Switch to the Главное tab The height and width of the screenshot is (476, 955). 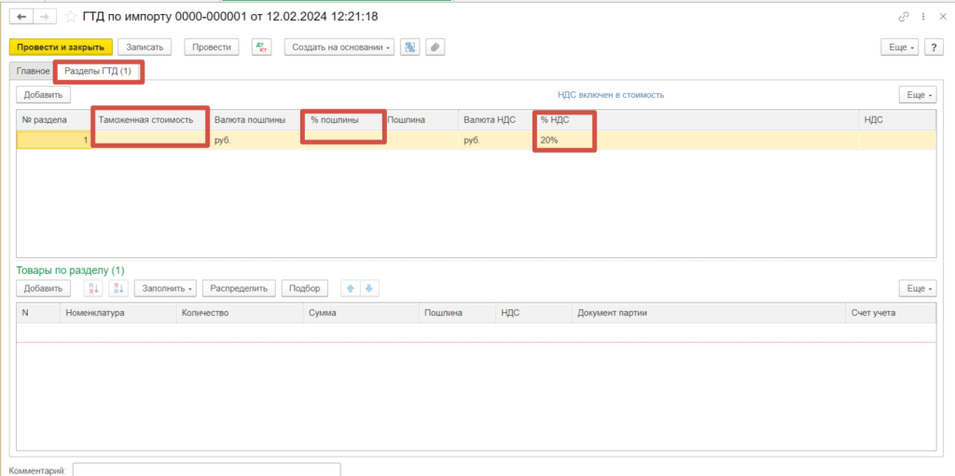[33, 71]
